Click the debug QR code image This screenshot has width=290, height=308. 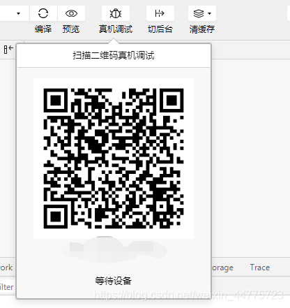[x=114, y=159]
